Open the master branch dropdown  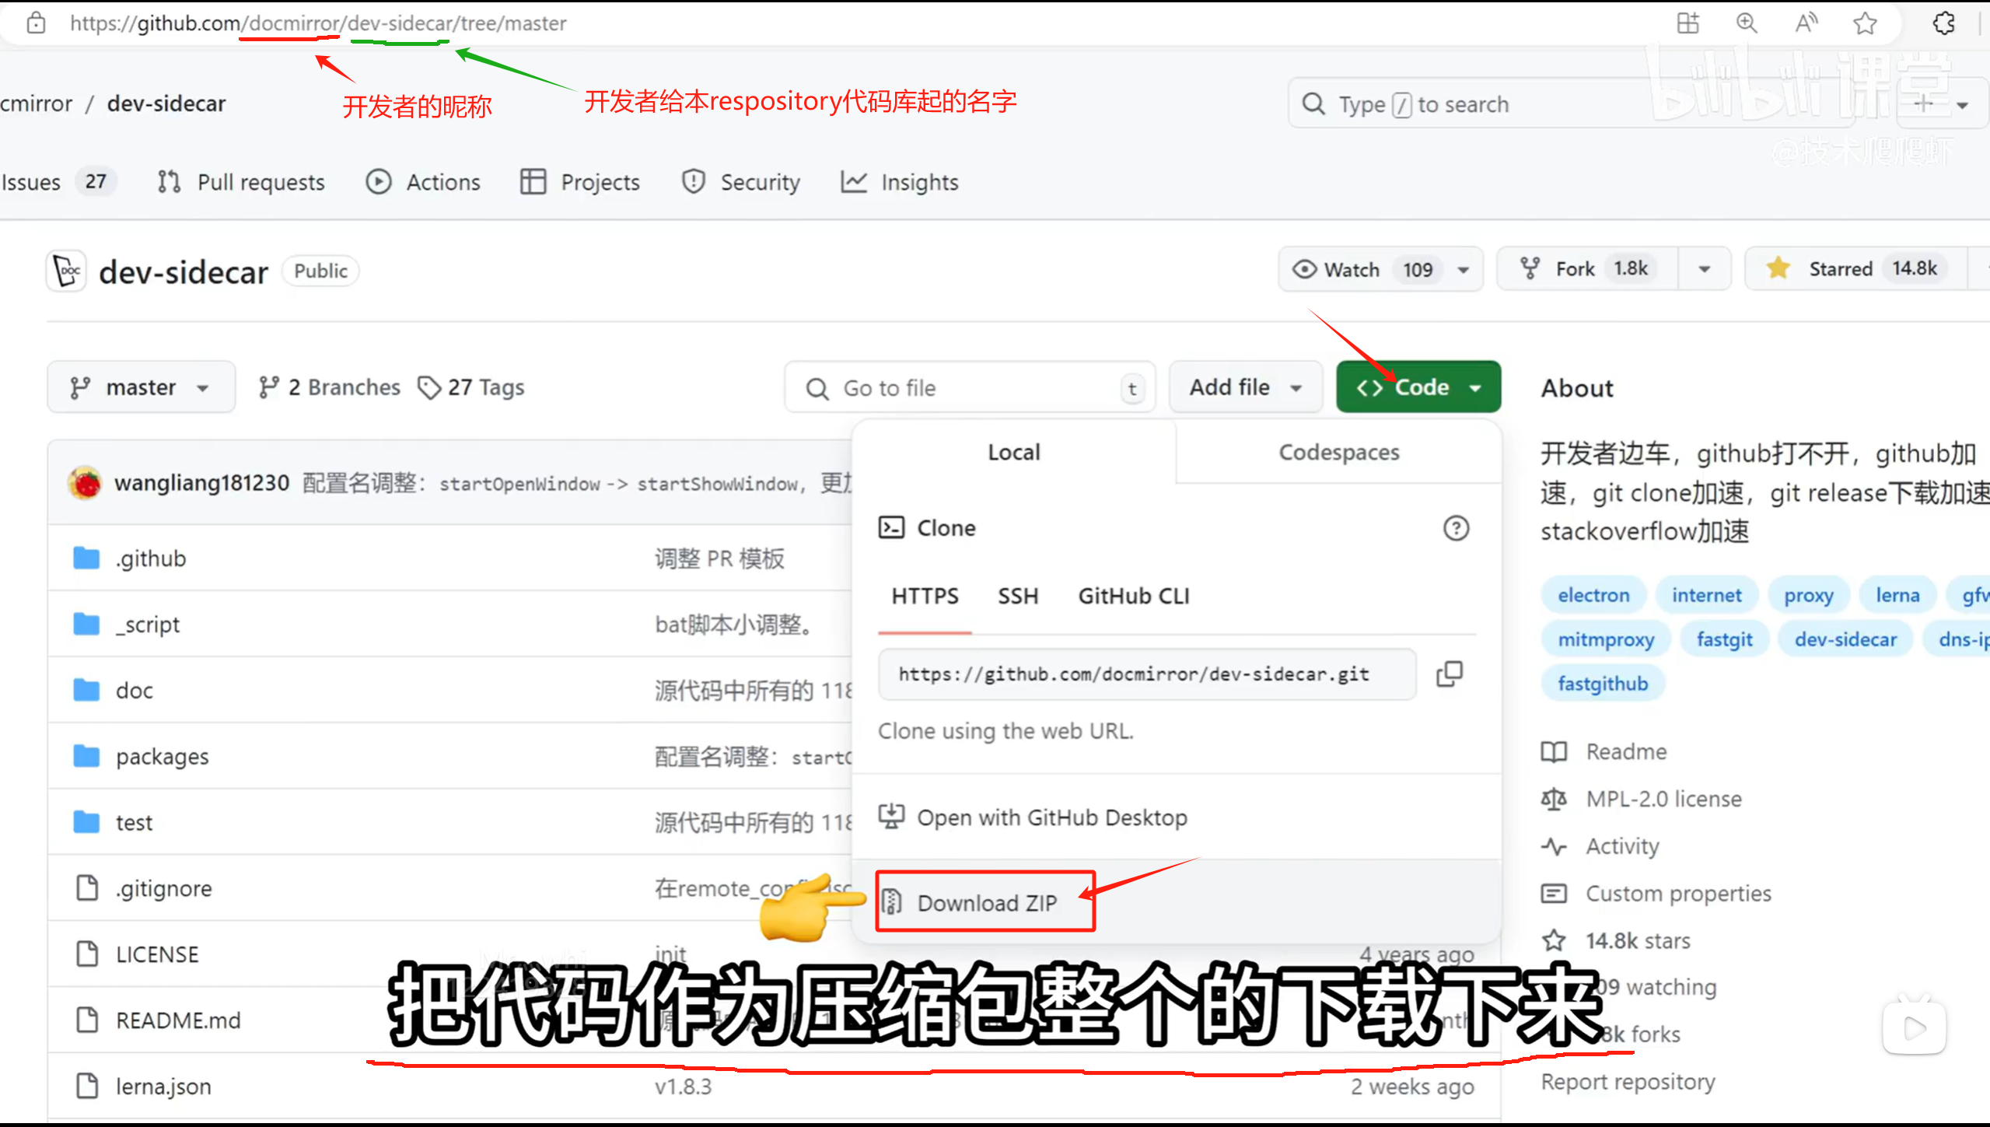coord(141,387)
